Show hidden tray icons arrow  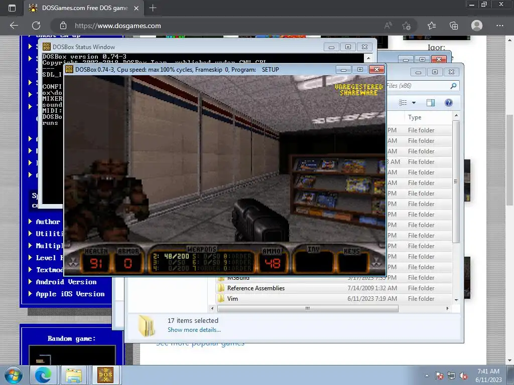(427, 375)
